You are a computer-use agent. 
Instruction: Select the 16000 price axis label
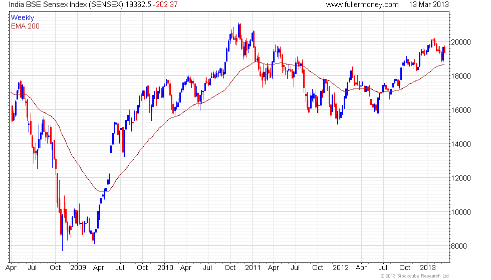460,110
